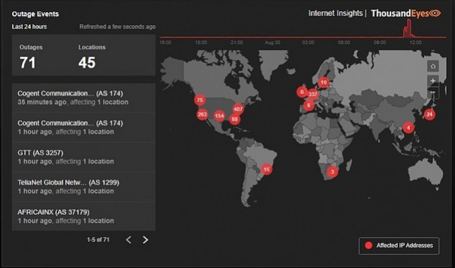Select the map marker labeled 154
The image size is (455, 268).
[219, 116]
